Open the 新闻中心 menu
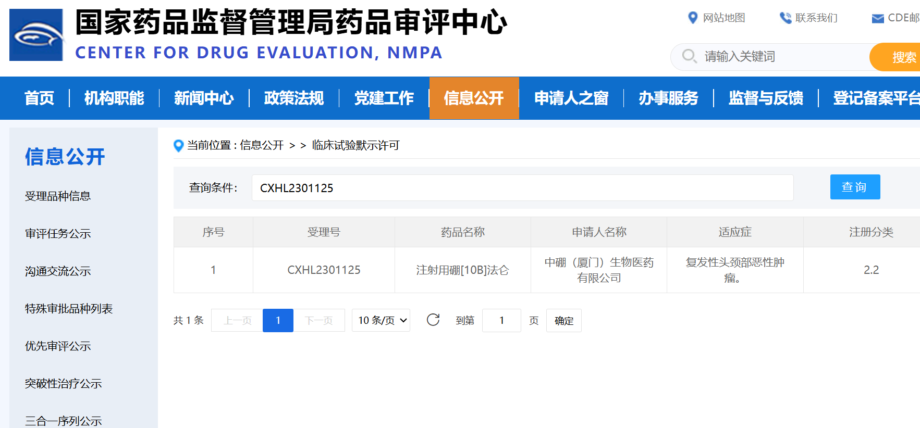Screen dimensions: 920x428 [204, 98]
